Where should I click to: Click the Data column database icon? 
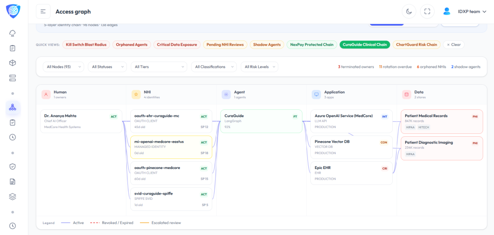point(406,94)
